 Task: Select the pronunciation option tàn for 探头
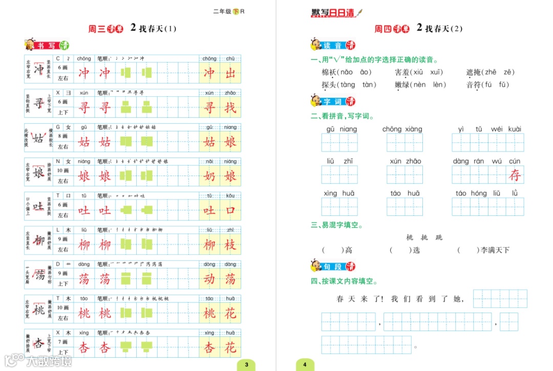(x=368, y=85)
